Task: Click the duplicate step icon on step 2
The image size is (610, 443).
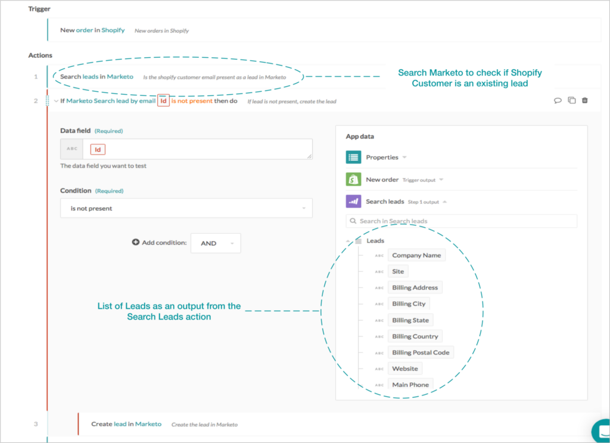Action: tap(571, 100)
